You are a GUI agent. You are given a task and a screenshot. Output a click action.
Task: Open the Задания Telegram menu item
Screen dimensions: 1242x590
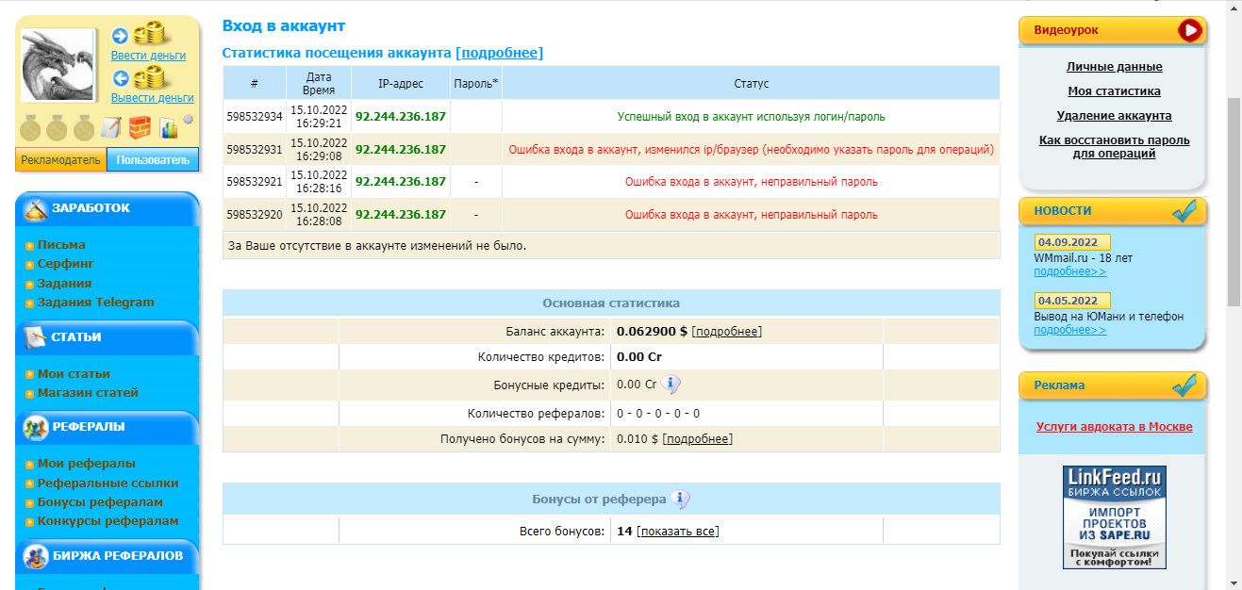(96, 302)
